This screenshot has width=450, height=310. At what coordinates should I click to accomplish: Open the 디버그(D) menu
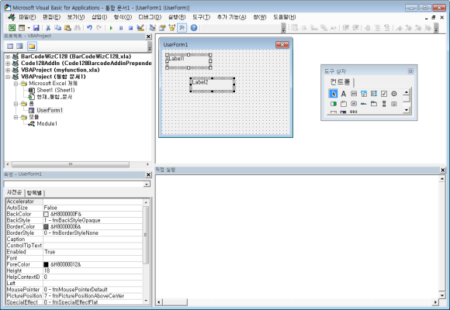(150, 17)
